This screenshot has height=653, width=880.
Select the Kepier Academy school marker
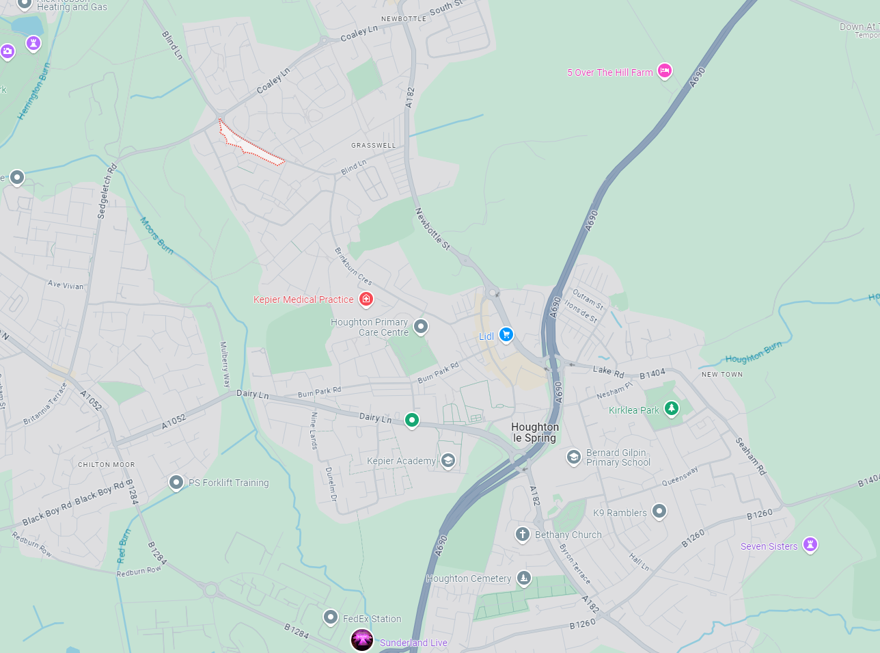click(448, 460)
